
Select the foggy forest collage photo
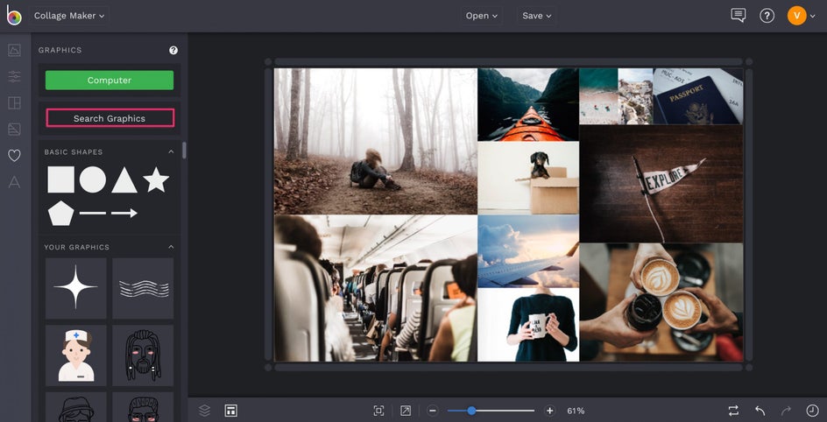[x=376, y=141]
